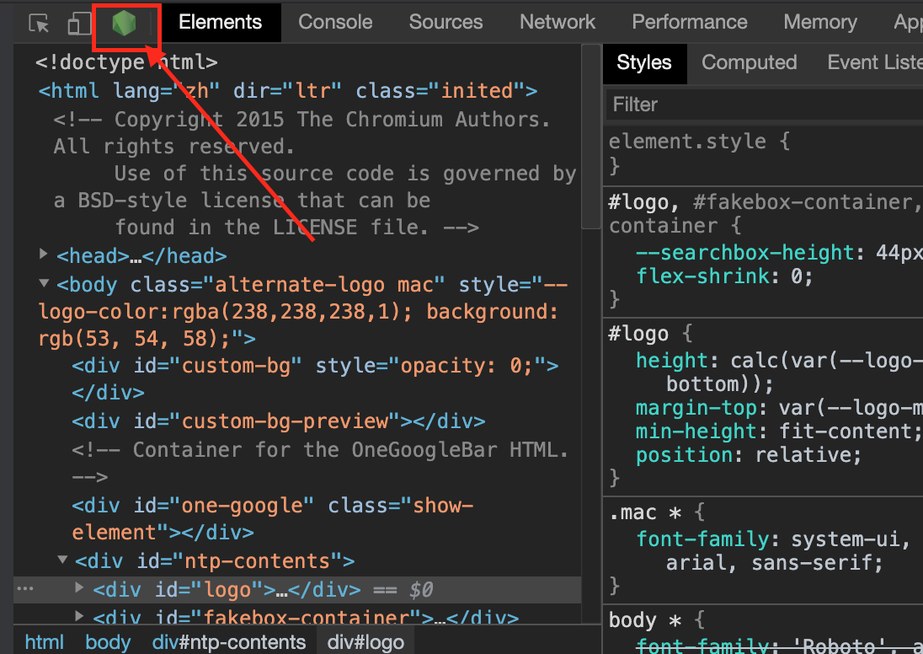Click the styles Filter input field
Viewport: 923px width, 654px height.
click(x=764, y=105)
